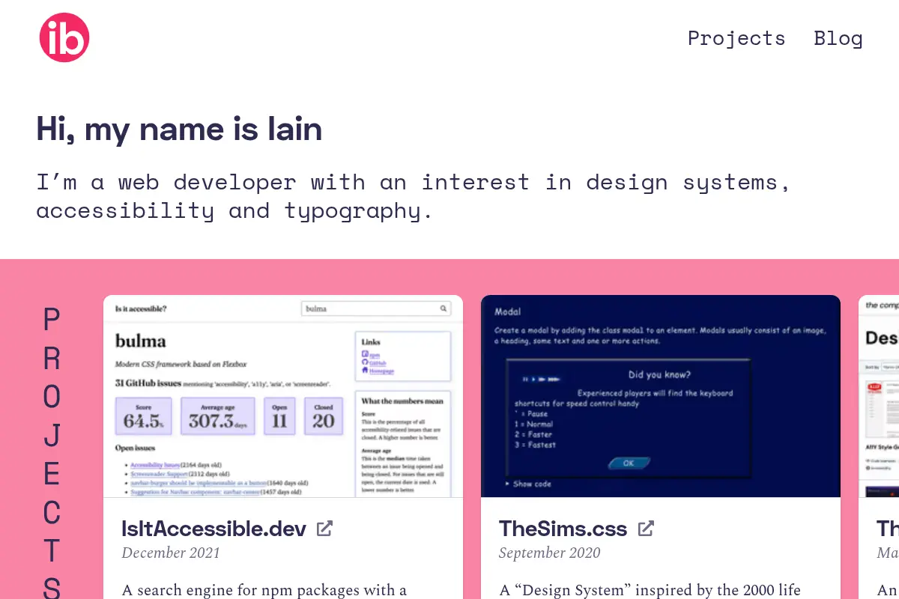Click the third project card title
899x599 pixels.
tap(888, 529)
